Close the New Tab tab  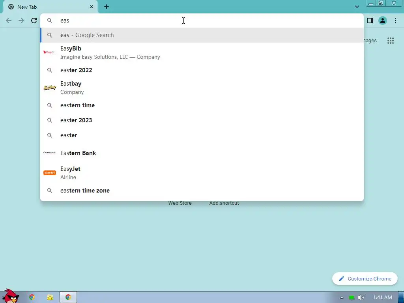coord(92,7)
